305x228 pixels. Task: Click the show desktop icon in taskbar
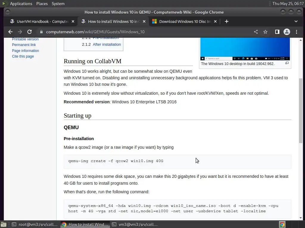coord(4,224)
